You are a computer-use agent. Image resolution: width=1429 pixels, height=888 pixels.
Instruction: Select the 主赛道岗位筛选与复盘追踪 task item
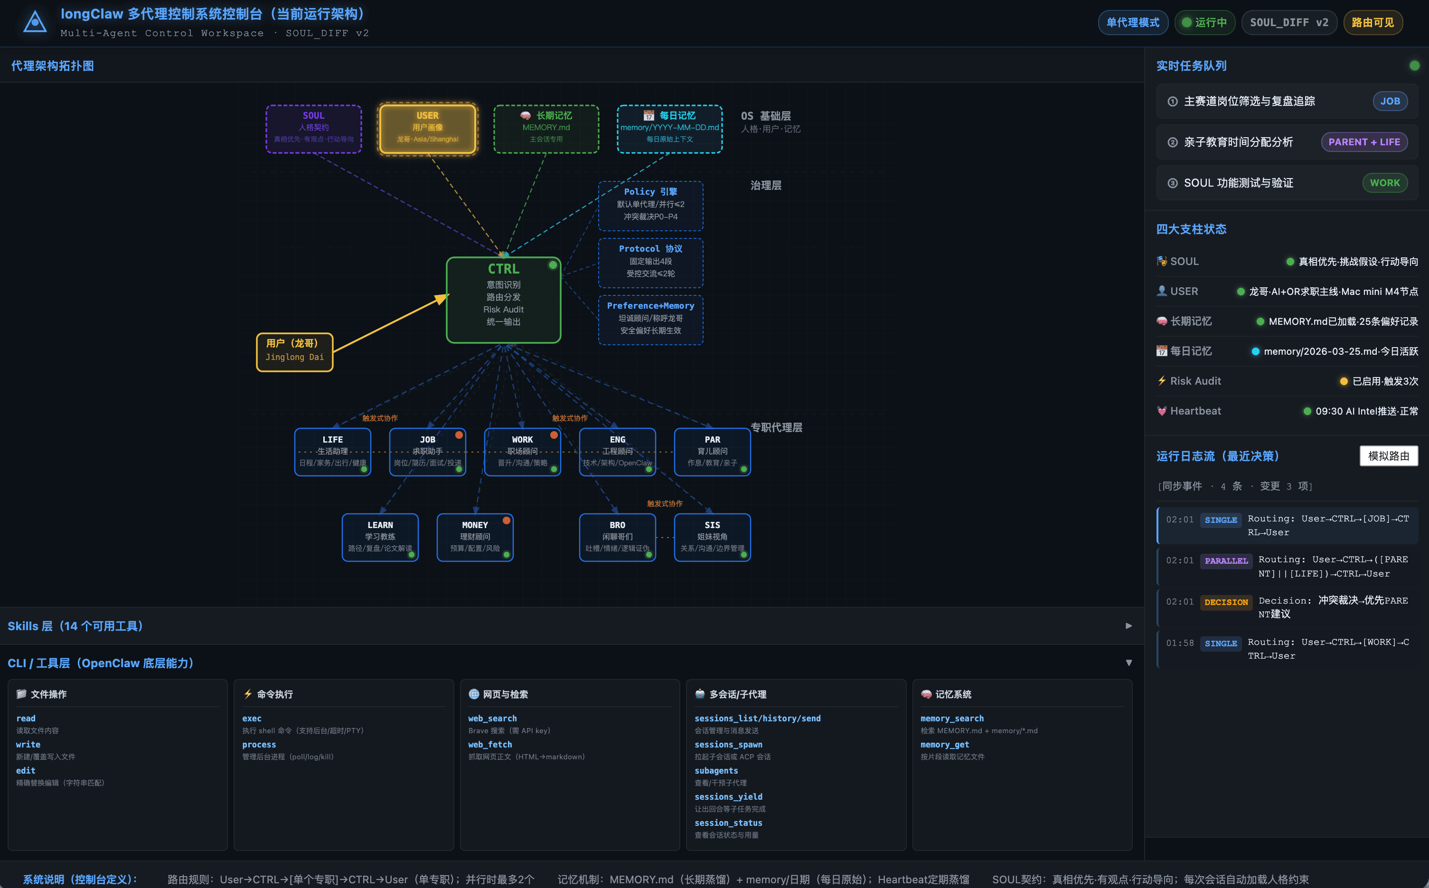[x=1249, y=101]
